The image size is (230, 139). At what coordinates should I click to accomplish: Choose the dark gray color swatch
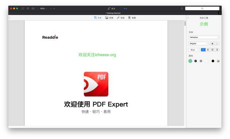click(195, 61)
